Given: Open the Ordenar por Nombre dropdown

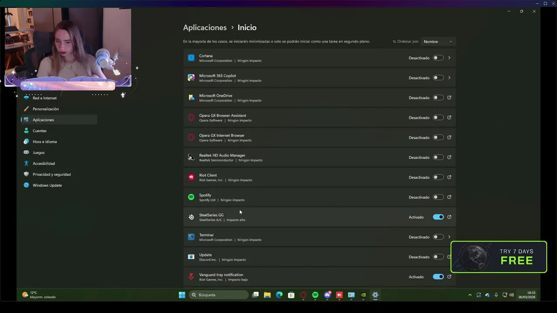Looking at the screenshot, I should 438,42.
